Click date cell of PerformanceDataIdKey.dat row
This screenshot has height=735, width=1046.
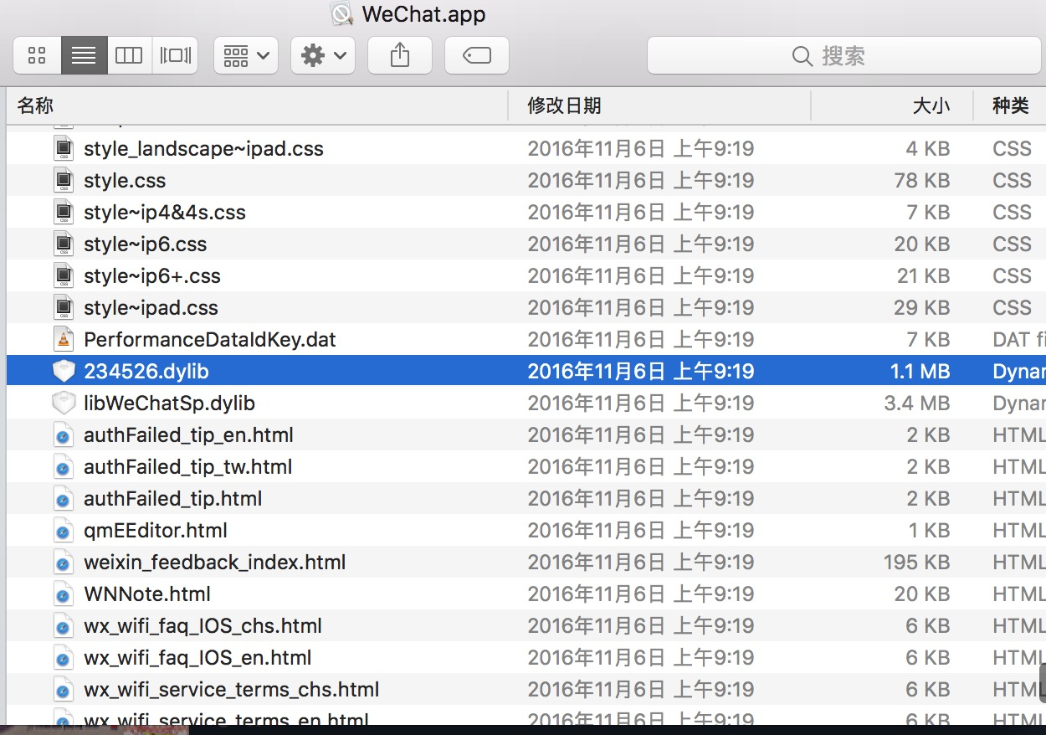click(641, 340)
